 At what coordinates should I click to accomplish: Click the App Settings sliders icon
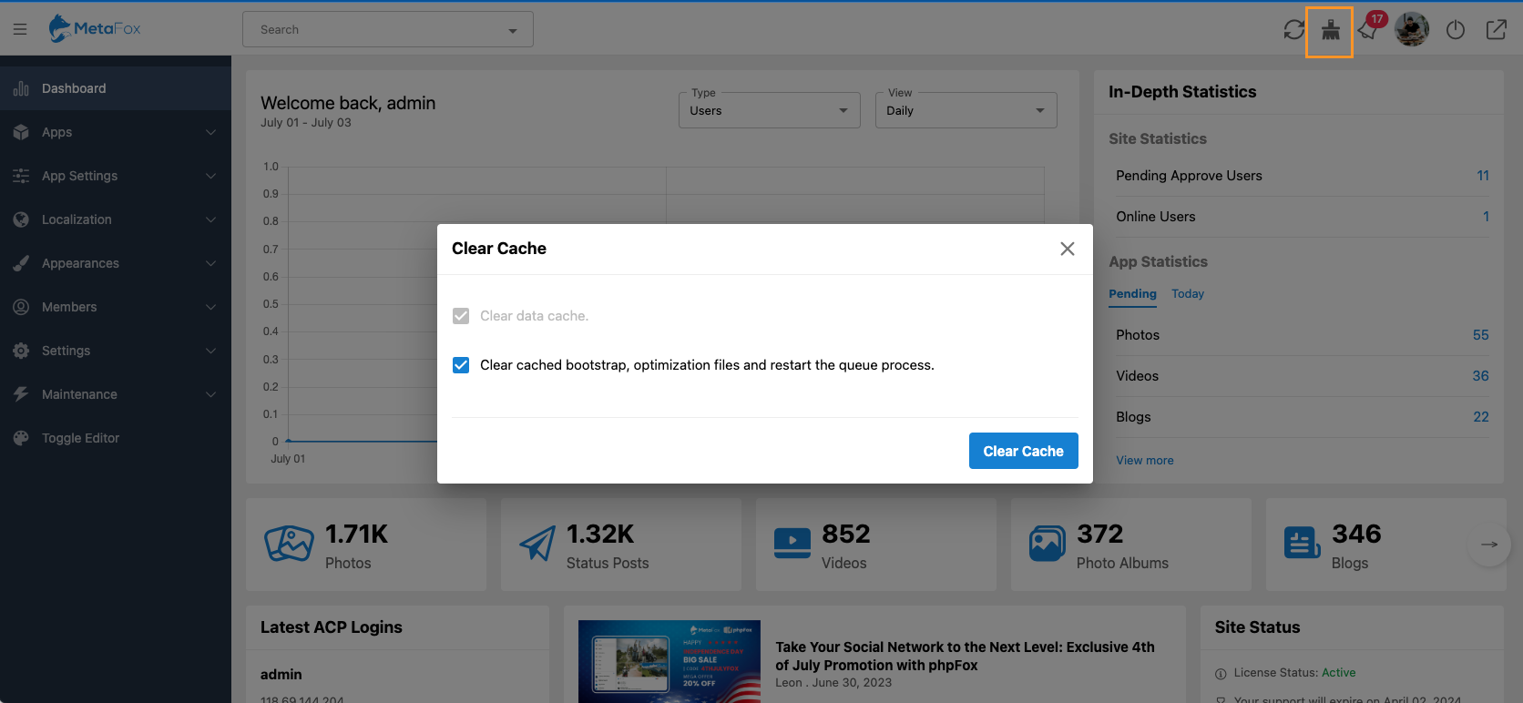(x=21, y=176)
